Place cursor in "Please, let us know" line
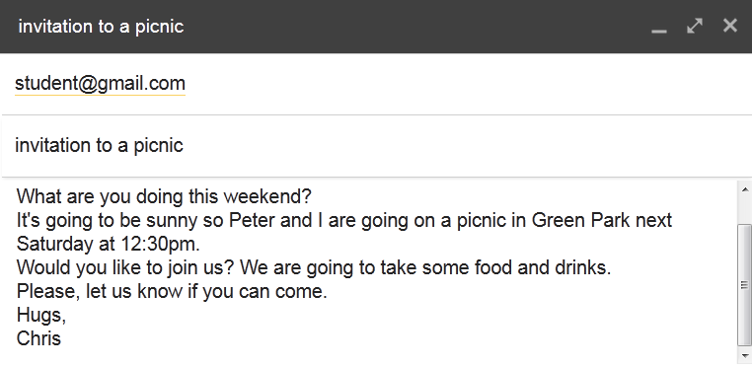The image size is (752, 367). click(172, 291)
